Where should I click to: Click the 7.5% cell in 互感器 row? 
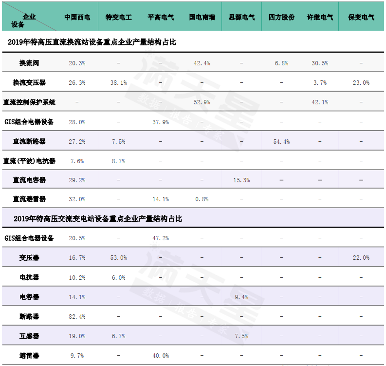(241, 336)
